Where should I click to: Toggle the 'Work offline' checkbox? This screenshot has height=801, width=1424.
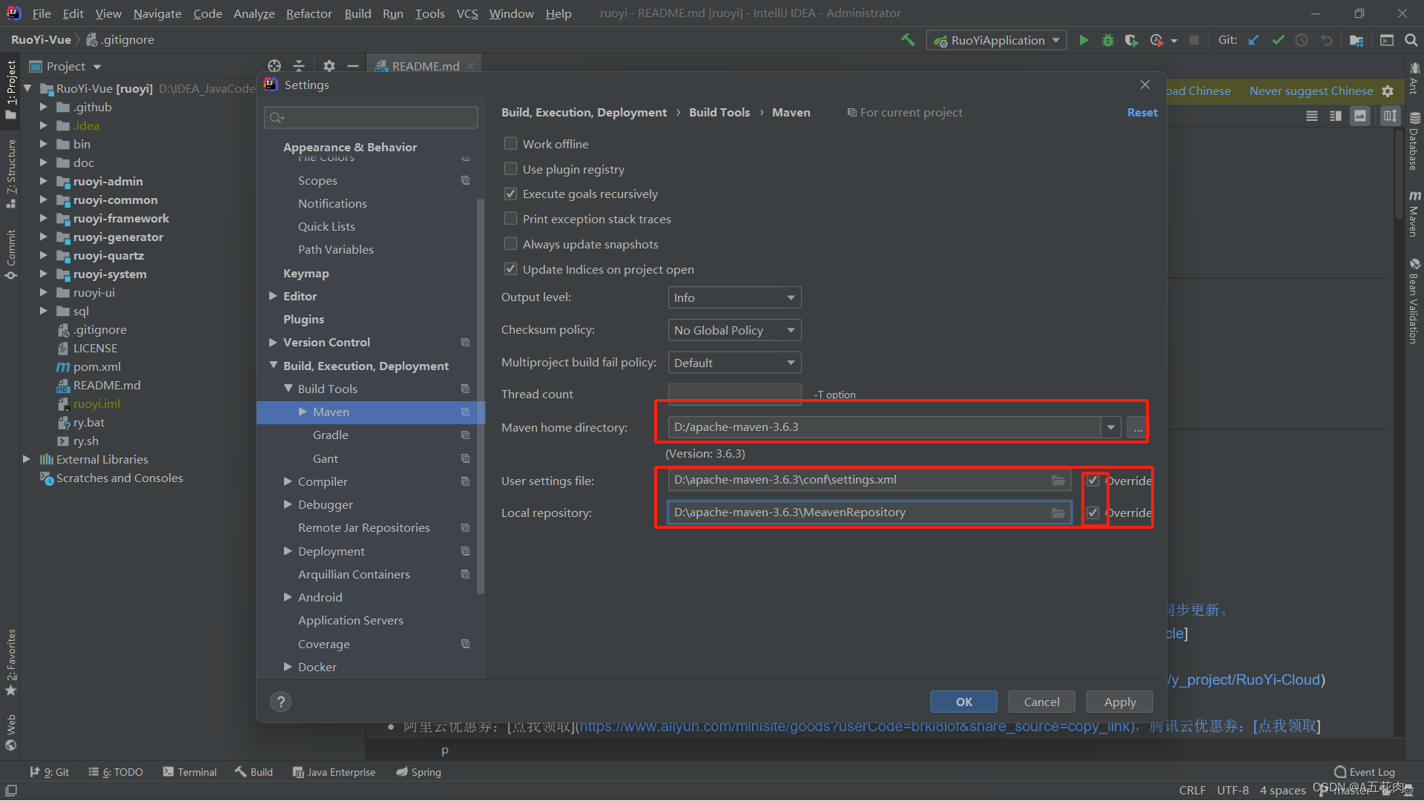510,143
